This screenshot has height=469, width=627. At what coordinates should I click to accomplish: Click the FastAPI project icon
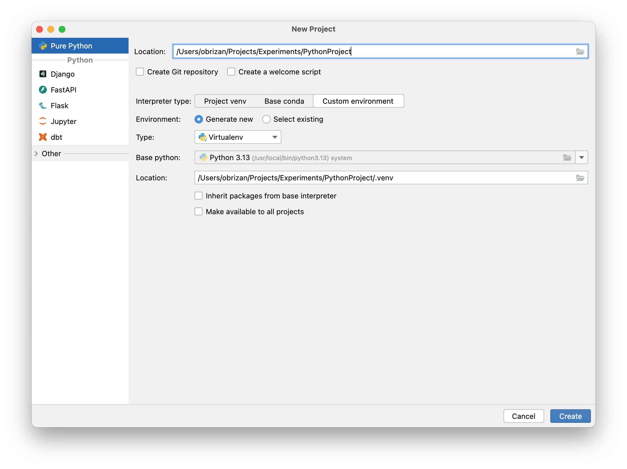point(43,90)
